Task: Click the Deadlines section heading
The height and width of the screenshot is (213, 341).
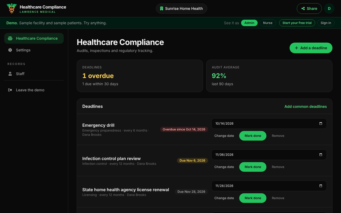Action: (92, 106)
